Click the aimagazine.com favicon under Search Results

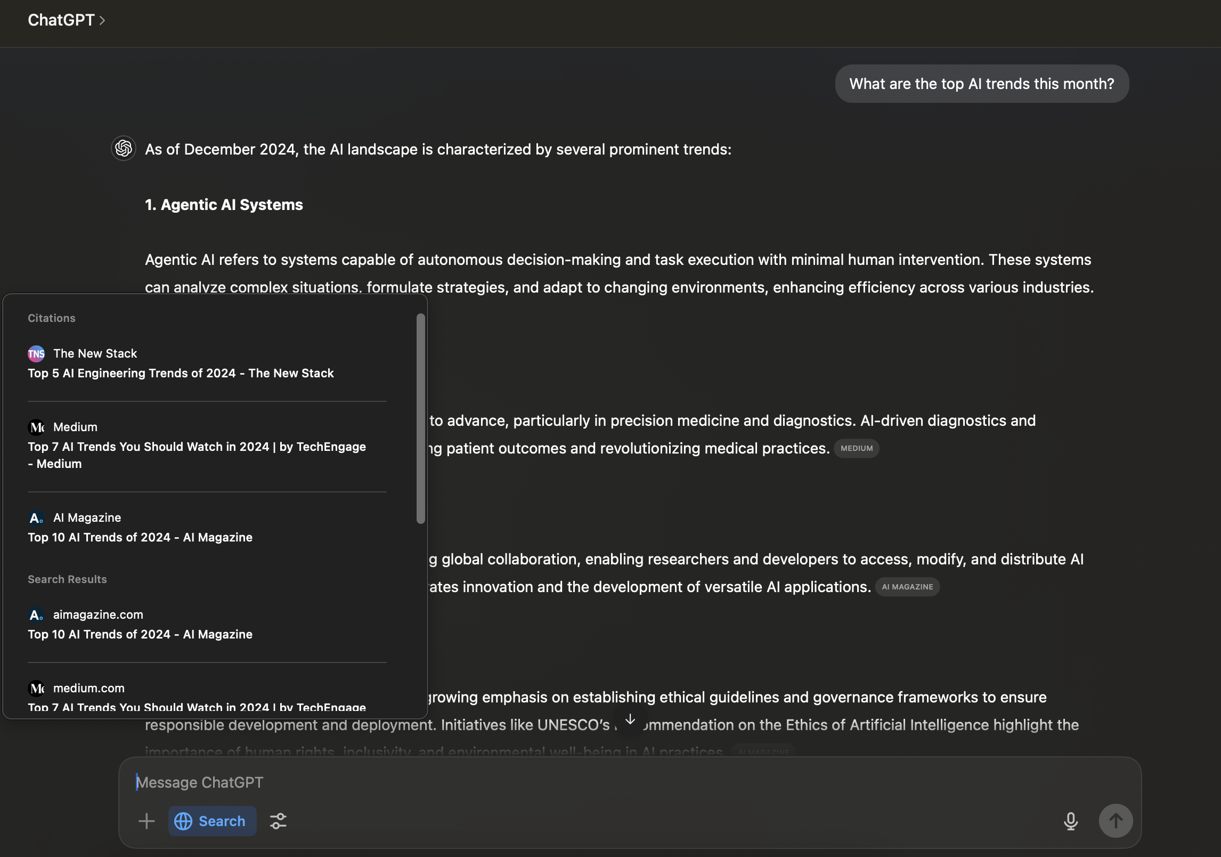point(36,615)
